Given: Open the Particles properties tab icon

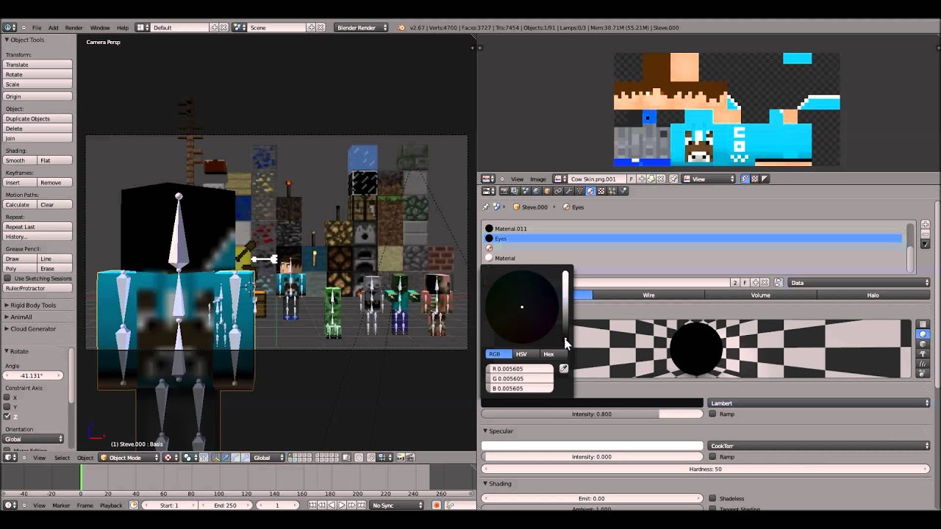Looking at the screenshot, I should point(612,191).
